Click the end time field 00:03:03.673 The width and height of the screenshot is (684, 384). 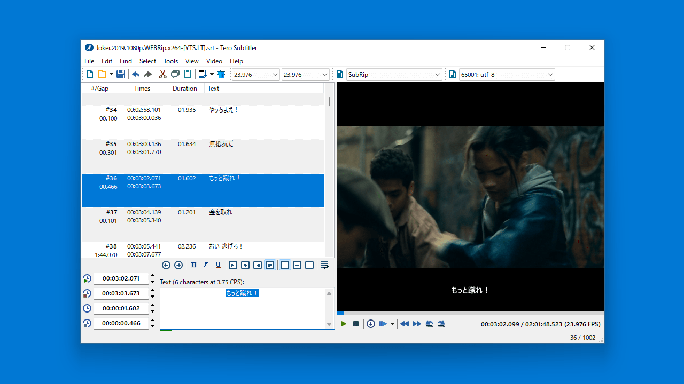coord(121,293)
